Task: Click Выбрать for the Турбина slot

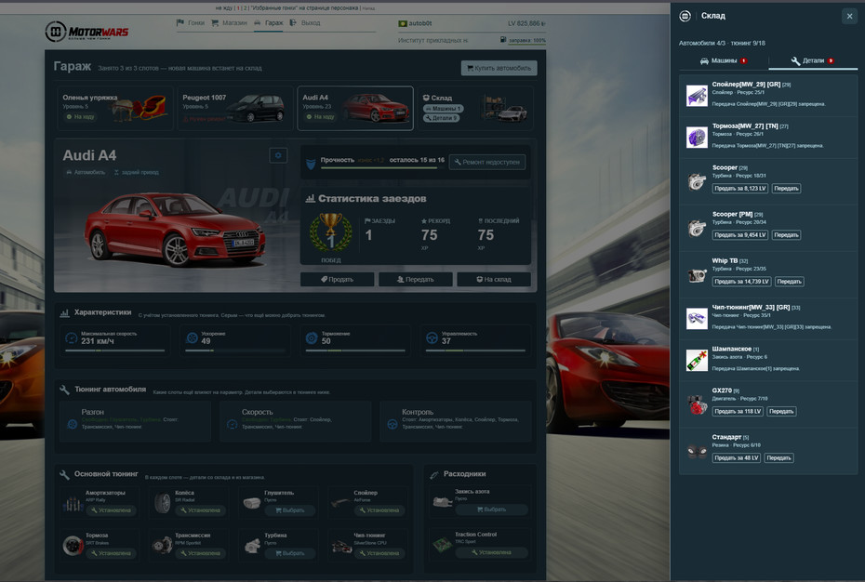Action: click(x=289, y=553)
